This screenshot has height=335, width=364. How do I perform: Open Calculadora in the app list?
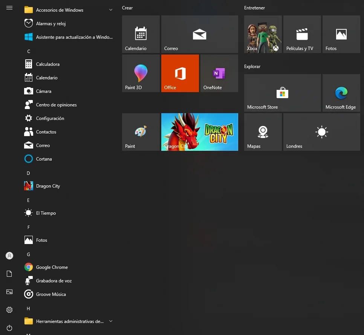pyautogui.click(x=69, y=64)
